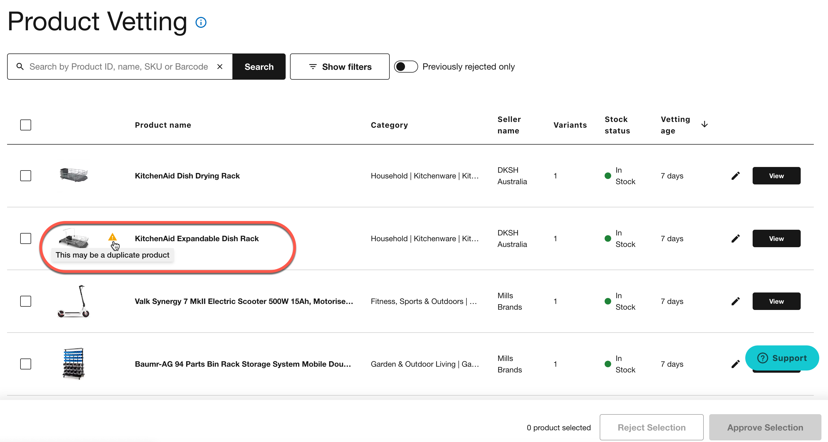This screenshot has width=828, height=442.
Task: Focus the product search input field
Action: pos(119,67)
